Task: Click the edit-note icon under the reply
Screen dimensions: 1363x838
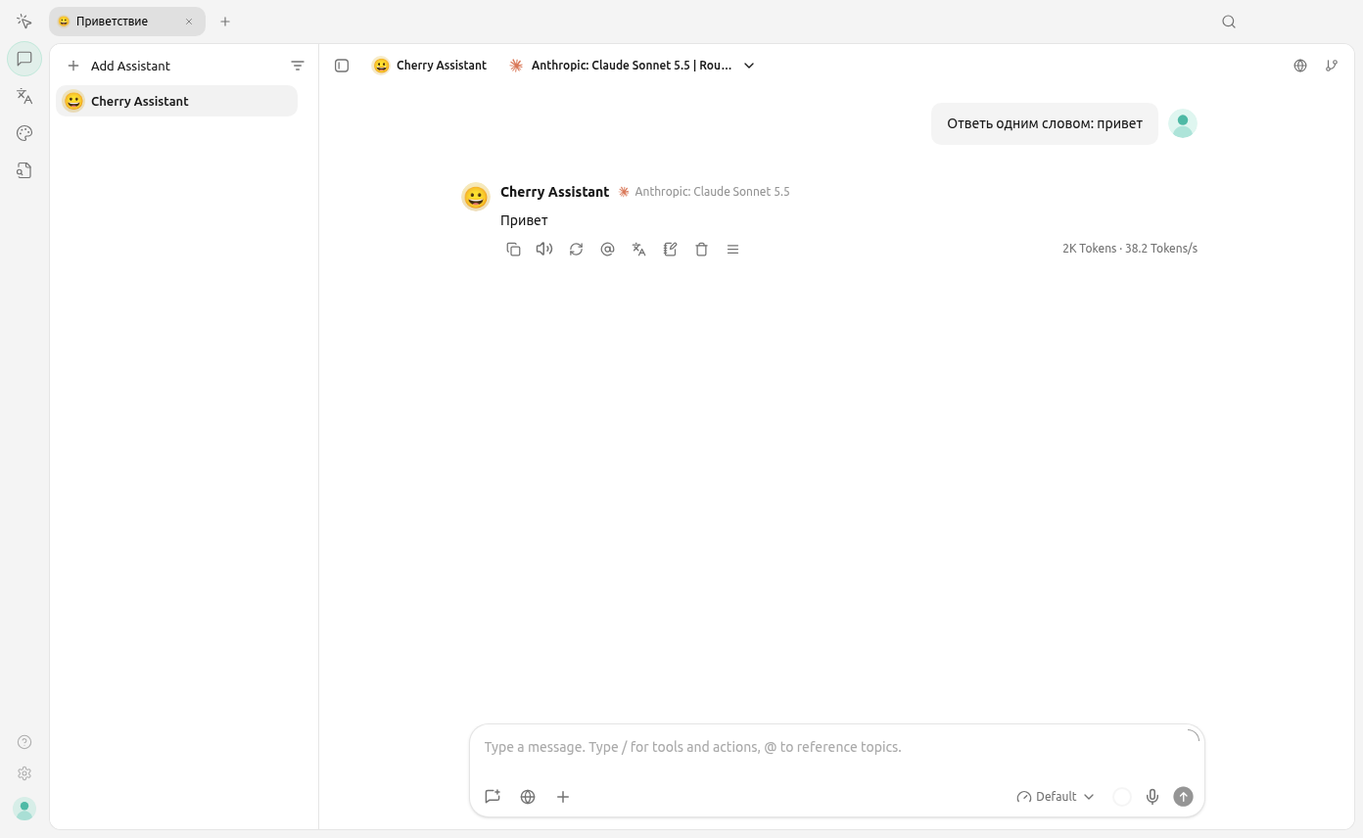Action: (670, 250)
